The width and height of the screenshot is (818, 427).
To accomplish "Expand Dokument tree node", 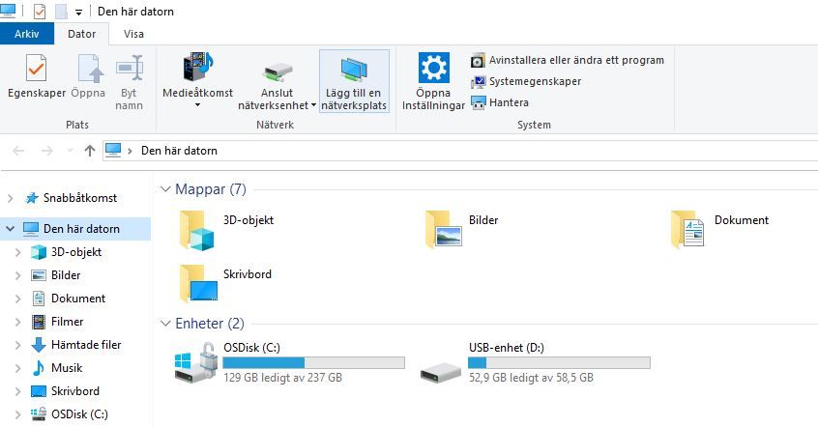I will pos(18,299).
